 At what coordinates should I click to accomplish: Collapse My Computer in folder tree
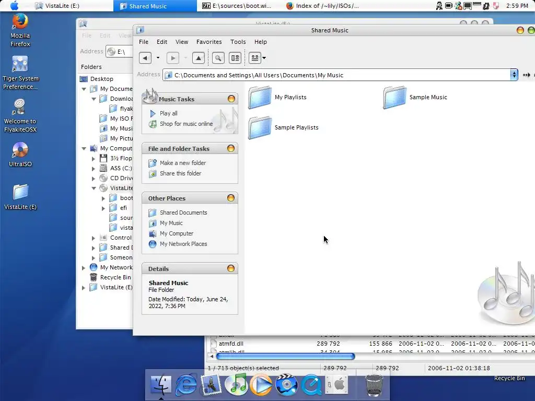[84, 149]
